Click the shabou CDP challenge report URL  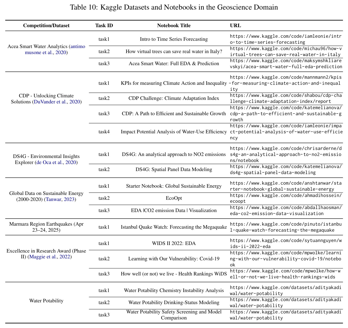pyautogui.click(x=286, y=98)
